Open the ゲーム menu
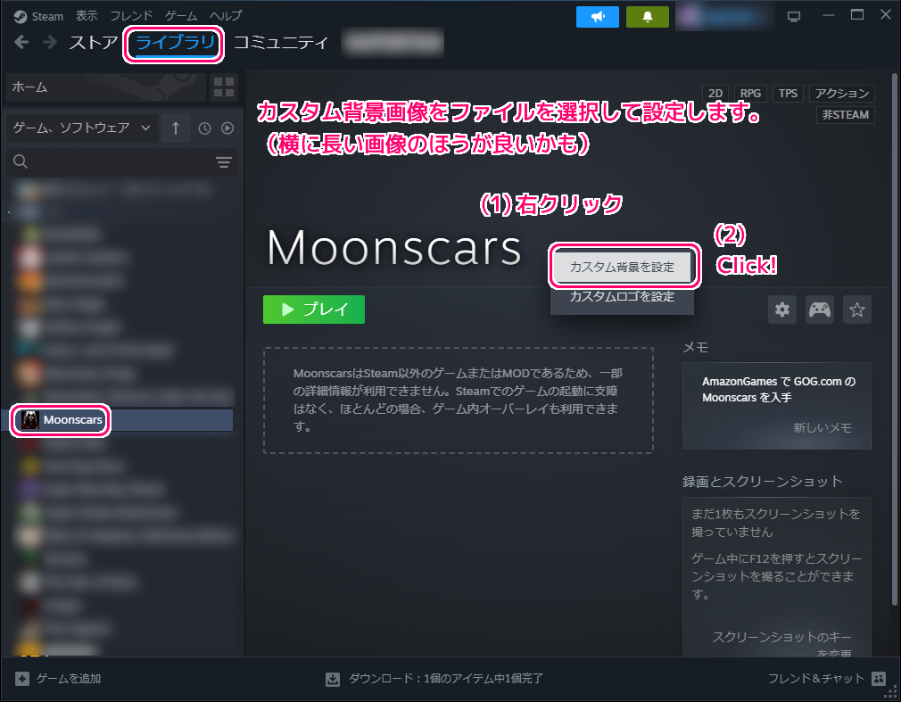The image size is (901, 702). (181, 15)
